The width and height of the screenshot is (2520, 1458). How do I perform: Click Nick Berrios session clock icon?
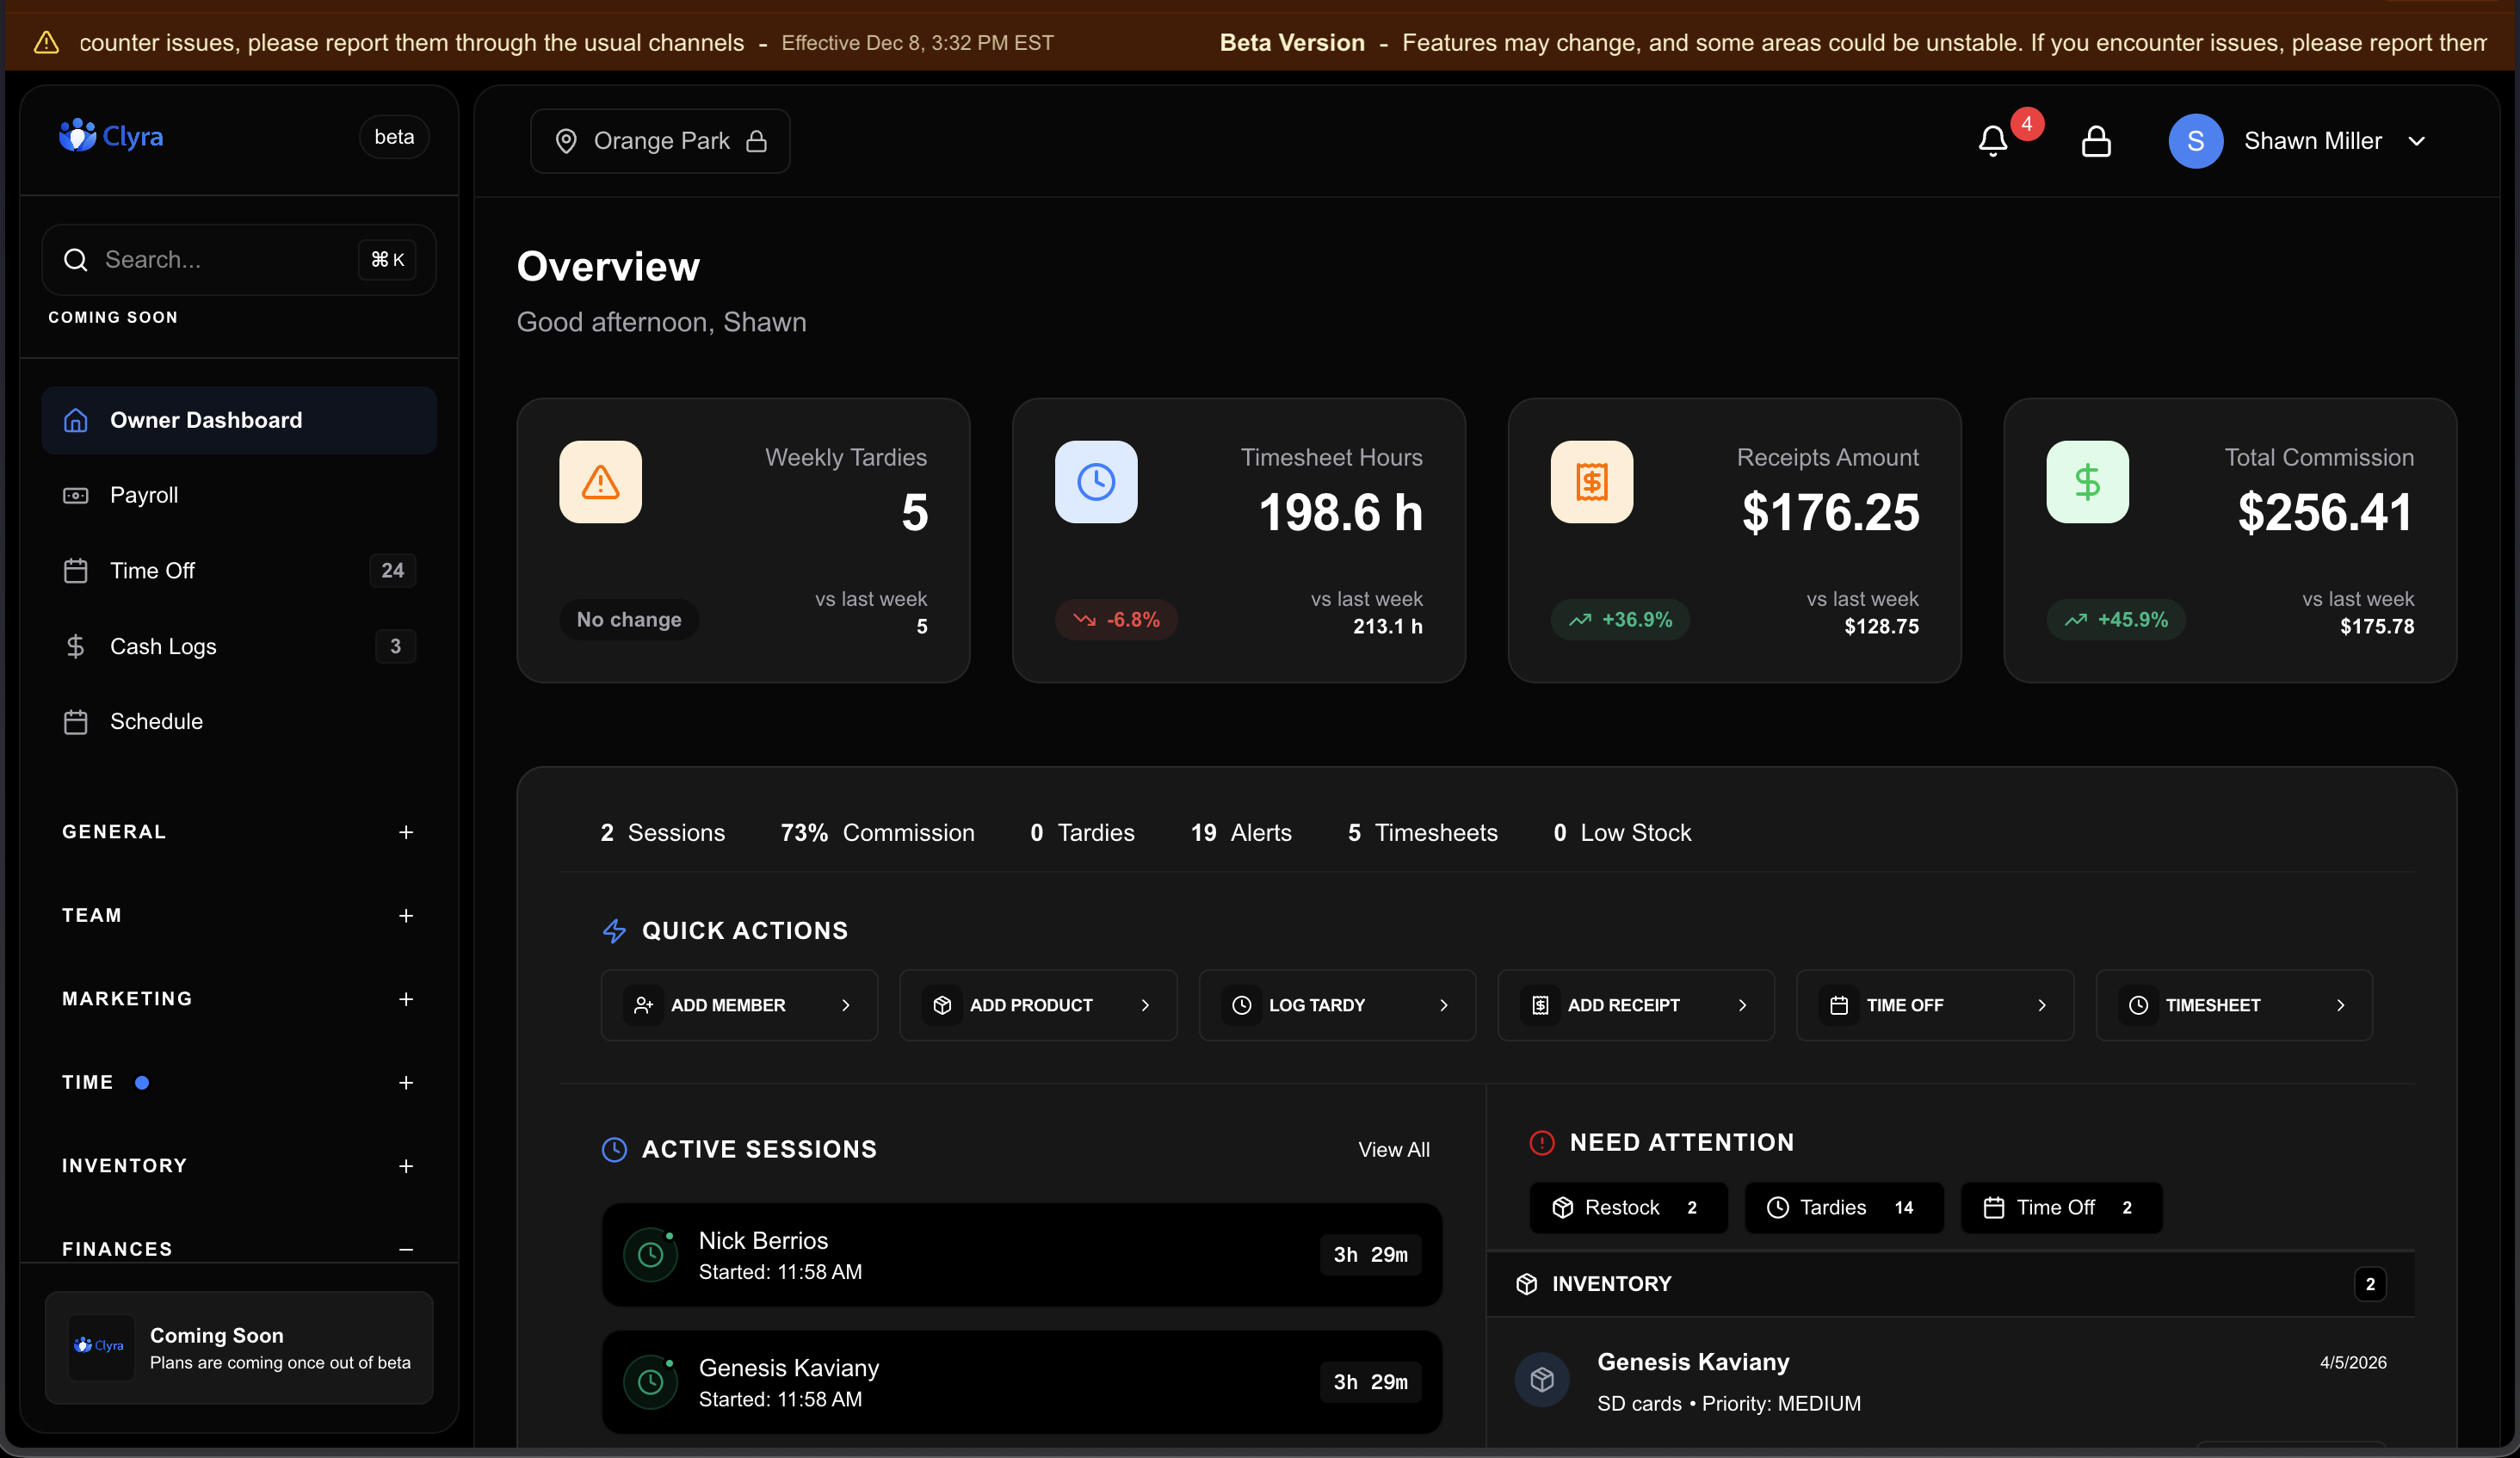pos(650,1254)
